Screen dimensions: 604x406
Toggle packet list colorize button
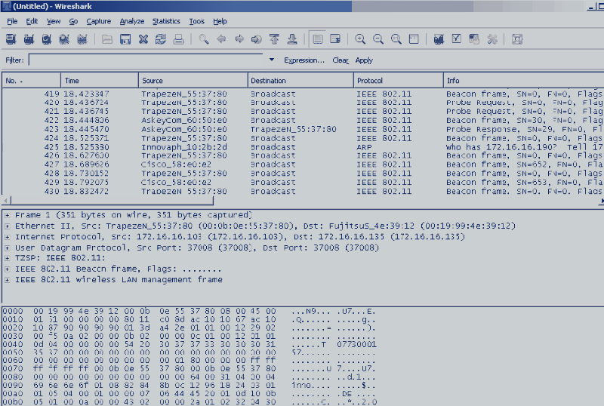pyautogui.click(x=318, y=39)
